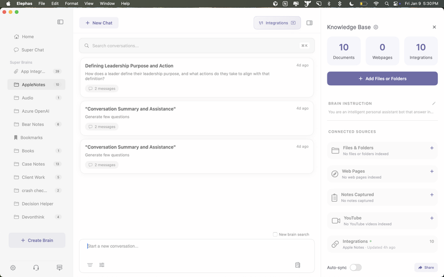Open app settings gear at sidebar bottom

(13, 268)
